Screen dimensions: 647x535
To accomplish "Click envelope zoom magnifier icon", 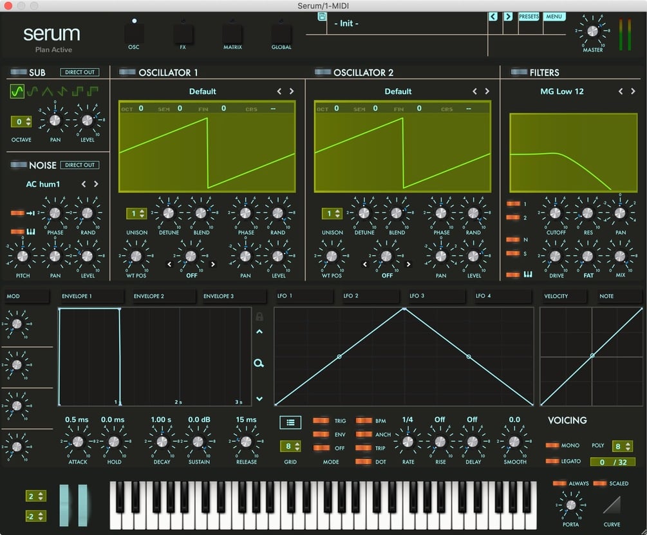I will click(259, 363).
